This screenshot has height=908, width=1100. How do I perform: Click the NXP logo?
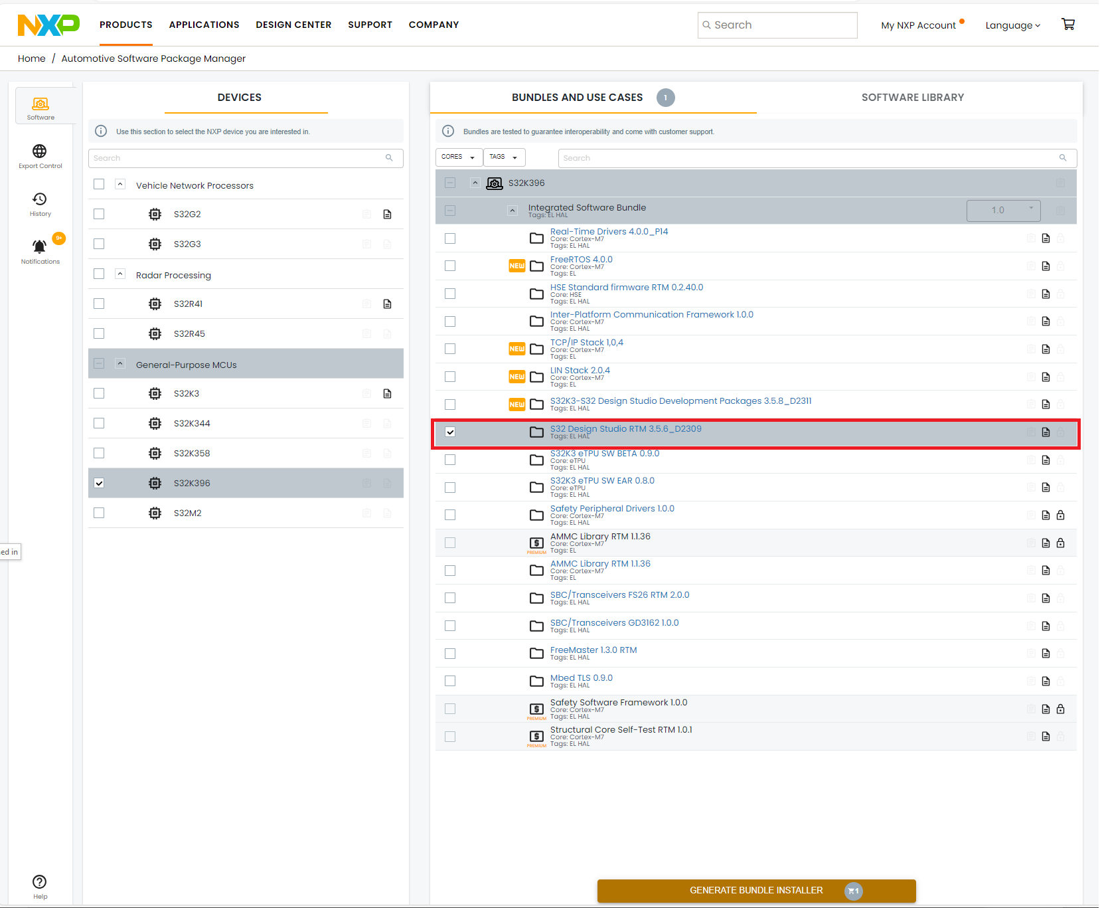[x=48, y=25]
